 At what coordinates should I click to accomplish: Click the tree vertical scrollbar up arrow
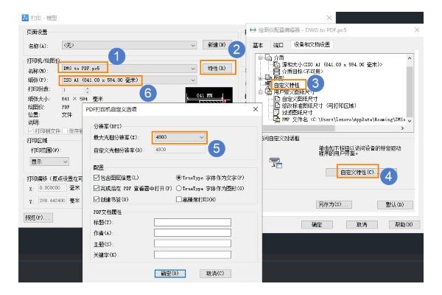(410, 58)
